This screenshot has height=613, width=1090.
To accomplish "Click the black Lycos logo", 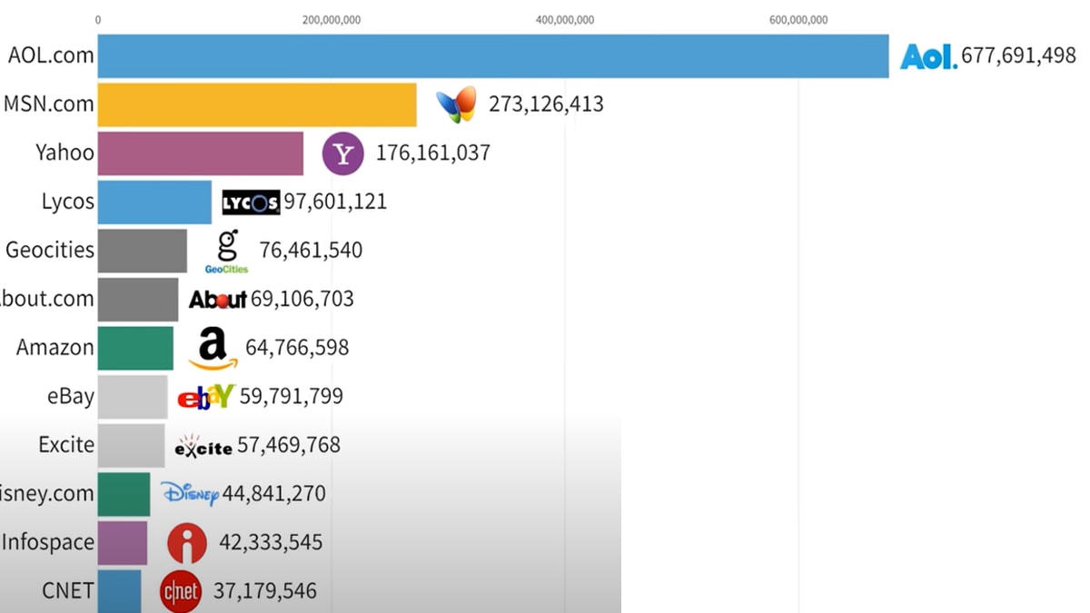I will point(251,203).
